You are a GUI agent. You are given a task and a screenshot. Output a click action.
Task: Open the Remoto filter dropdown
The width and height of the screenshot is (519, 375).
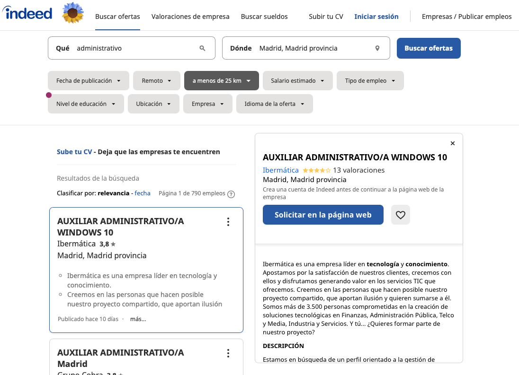tap(157, 81)
